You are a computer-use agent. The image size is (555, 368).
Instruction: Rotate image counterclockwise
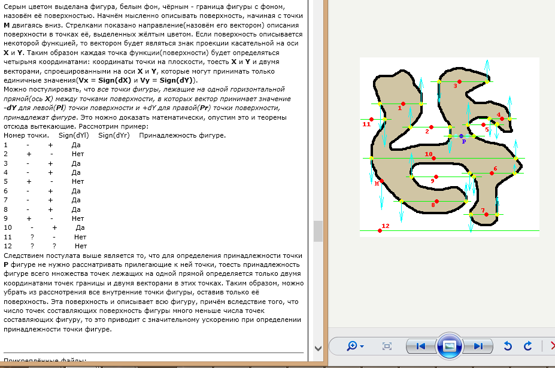coord(508,346)
